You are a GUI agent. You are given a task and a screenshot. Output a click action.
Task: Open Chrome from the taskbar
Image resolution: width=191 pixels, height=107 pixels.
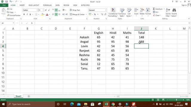[113, 104]
